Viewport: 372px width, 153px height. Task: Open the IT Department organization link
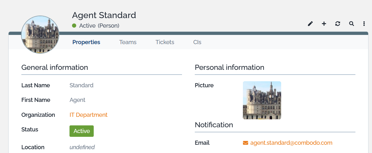(89, 115)
